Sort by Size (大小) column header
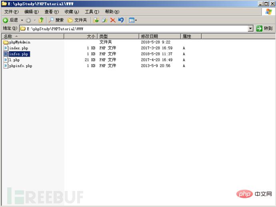The height and width of the screenshot is (207, 276). click(x=81, y=36)
